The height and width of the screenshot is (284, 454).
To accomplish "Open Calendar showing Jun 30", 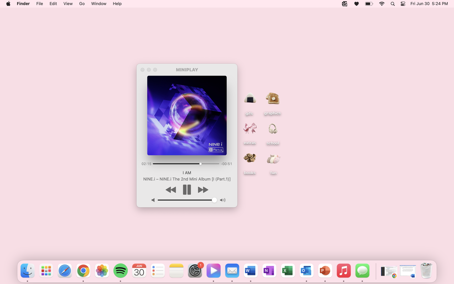I will click(139, 271).
